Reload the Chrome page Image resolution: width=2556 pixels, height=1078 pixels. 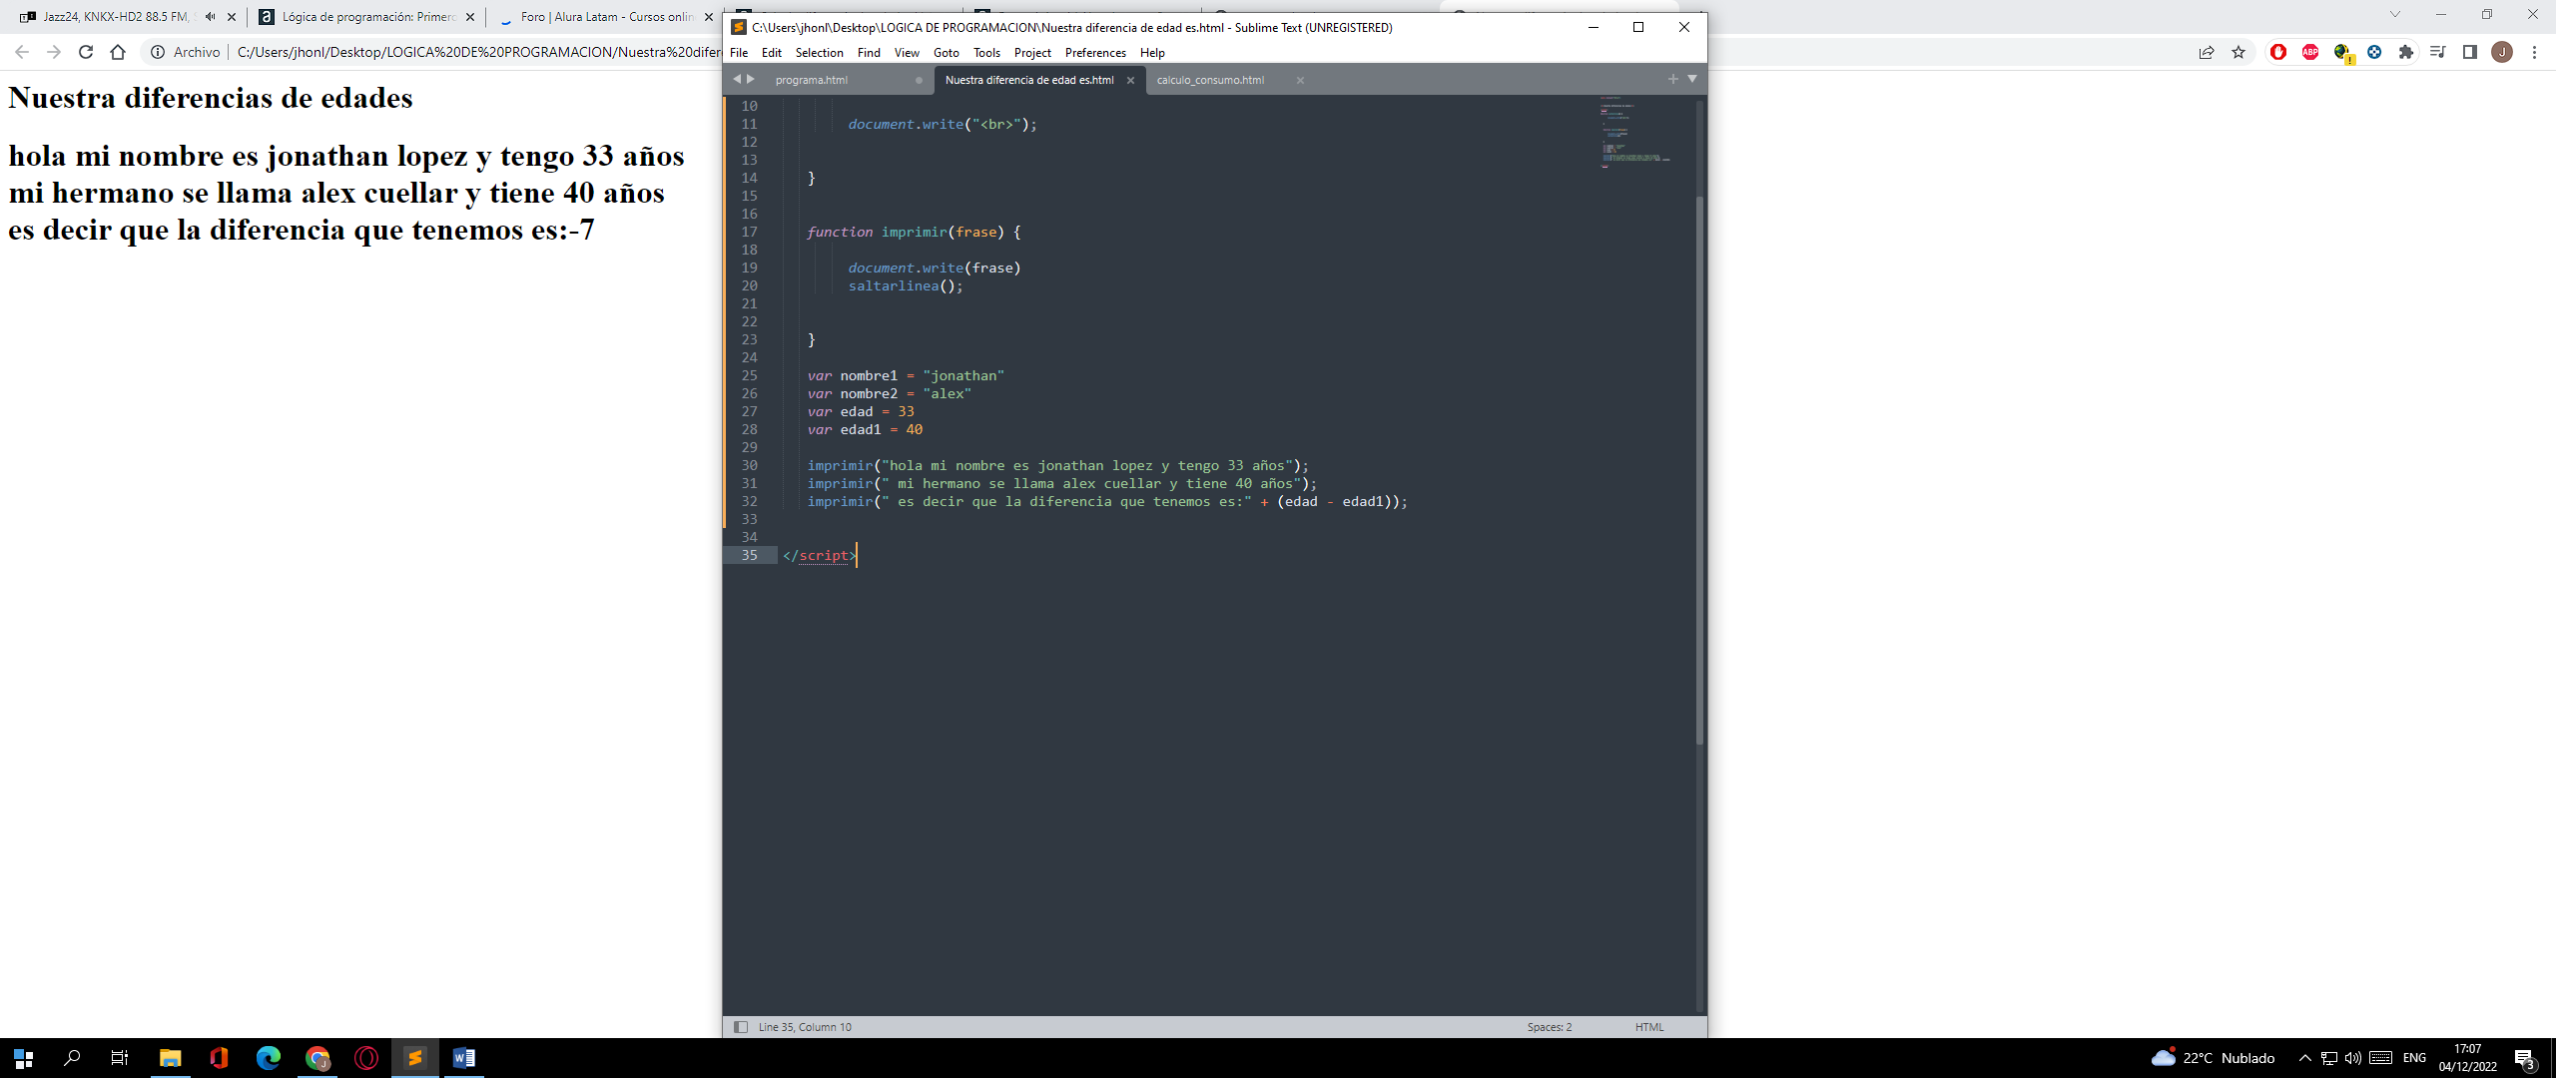pos(86,52)
